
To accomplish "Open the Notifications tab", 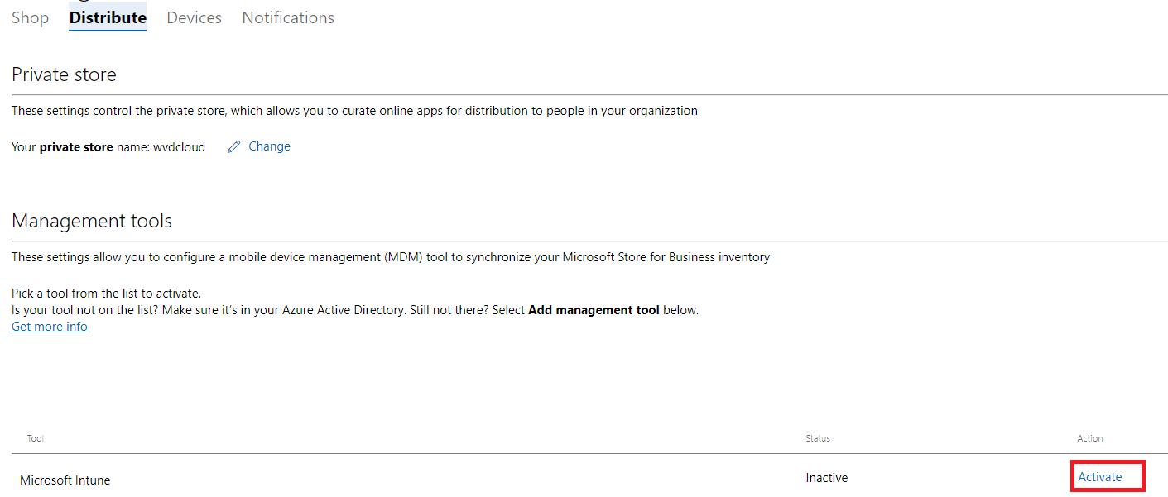I will 288,17.
